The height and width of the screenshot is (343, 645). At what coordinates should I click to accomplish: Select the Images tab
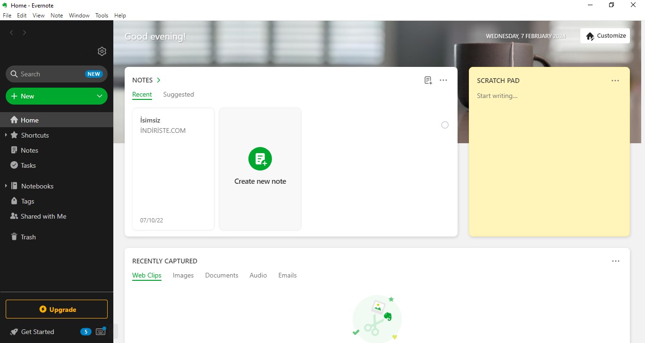183,275
